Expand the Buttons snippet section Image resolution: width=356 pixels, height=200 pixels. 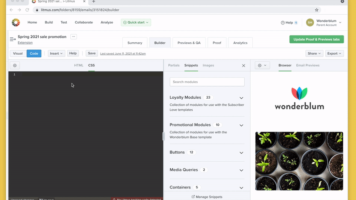(241, 153)
